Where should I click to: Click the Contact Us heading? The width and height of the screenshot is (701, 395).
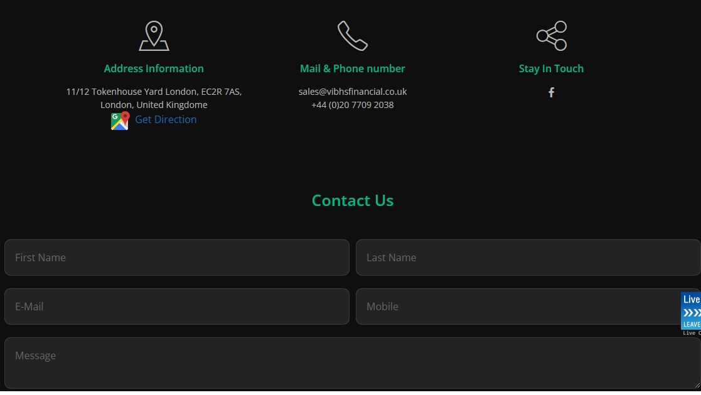[352, 200]
